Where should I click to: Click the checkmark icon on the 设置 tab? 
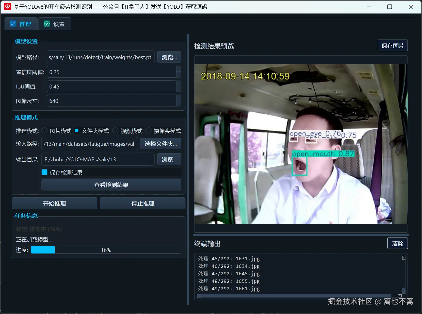click(x=47, y=24)
